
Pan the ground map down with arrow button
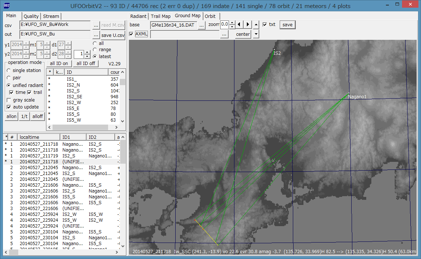256,34
